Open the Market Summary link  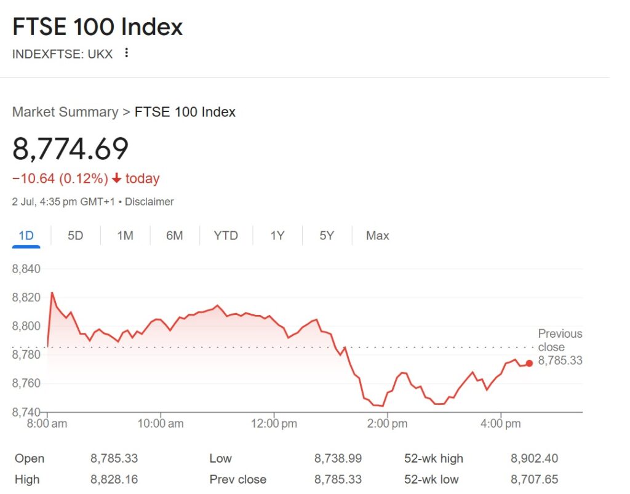coord(65,112)
